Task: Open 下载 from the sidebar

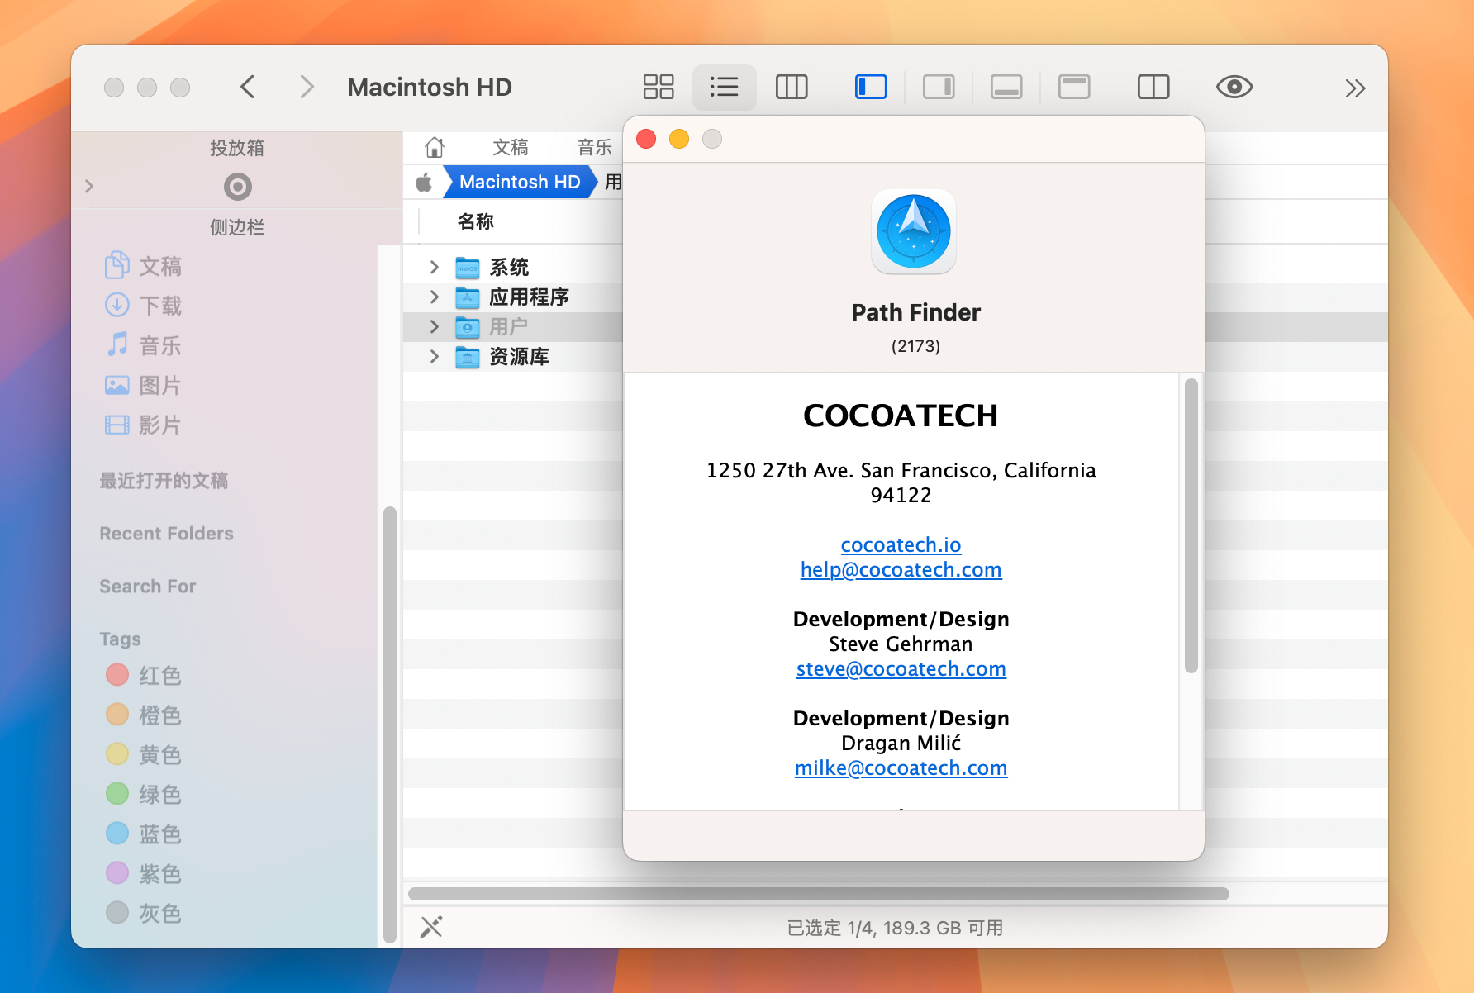Action: pos(160,306)
